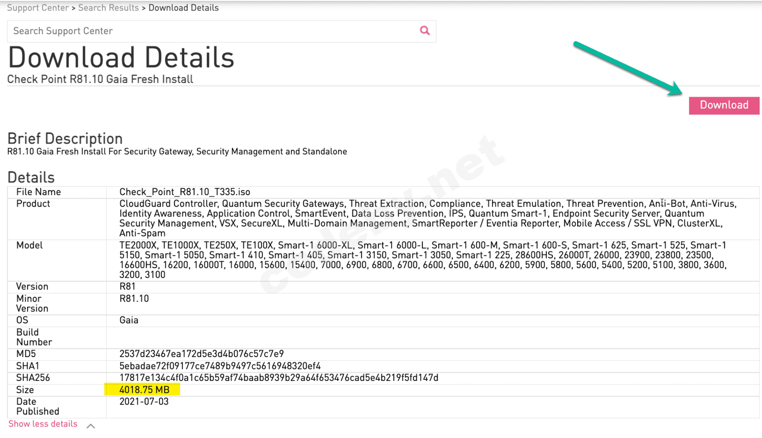Click the Model list starting with TE2000X

[x=423, y=260]
